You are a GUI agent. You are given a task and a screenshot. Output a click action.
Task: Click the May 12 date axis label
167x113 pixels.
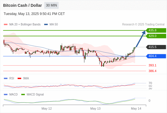coord(46,108)
